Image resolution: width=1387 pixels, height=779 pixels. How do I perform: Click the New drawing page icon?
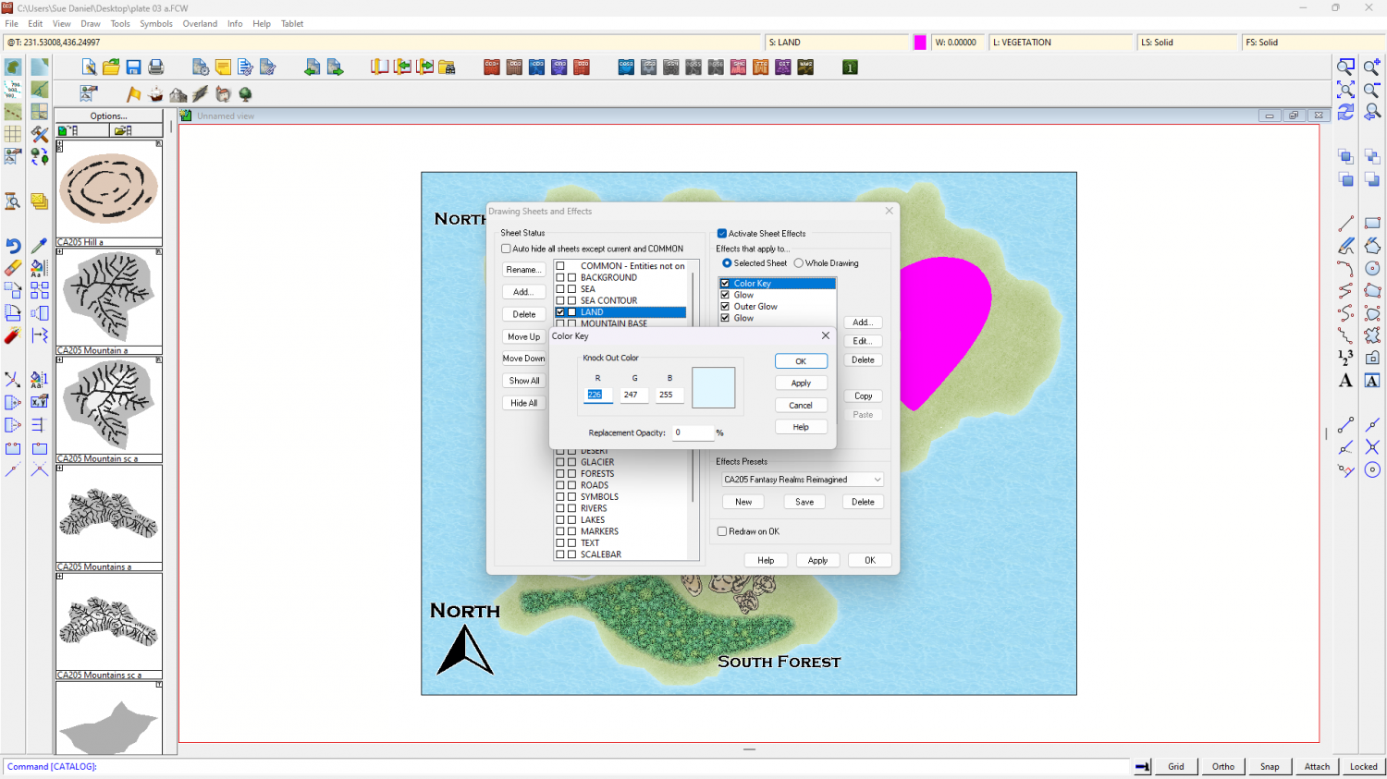[89, 67]
